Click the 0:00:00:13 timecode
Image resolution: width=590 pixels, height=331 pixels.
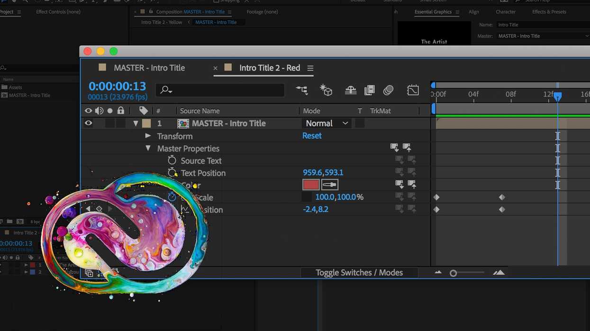[117, 86]
